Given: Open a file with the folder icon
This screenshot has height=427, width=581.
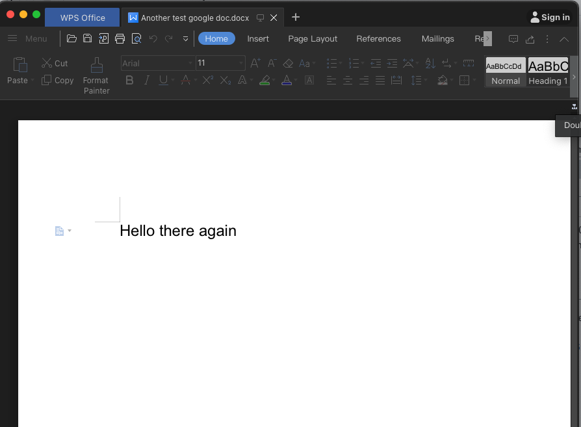Looking at the screenshot, I should (71, 38).
